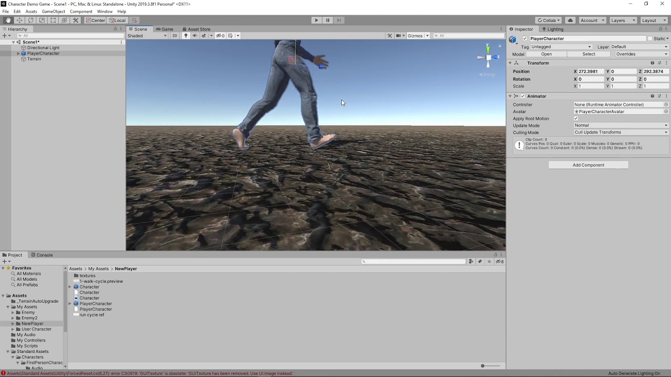Viewport: 671px width, 377px height.
Task: Toggle hidden objects visibility eye icon
Action: [221, 36]
